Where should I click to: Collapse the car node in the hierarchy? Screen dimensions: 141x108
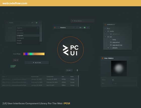(x=105, y=37)
